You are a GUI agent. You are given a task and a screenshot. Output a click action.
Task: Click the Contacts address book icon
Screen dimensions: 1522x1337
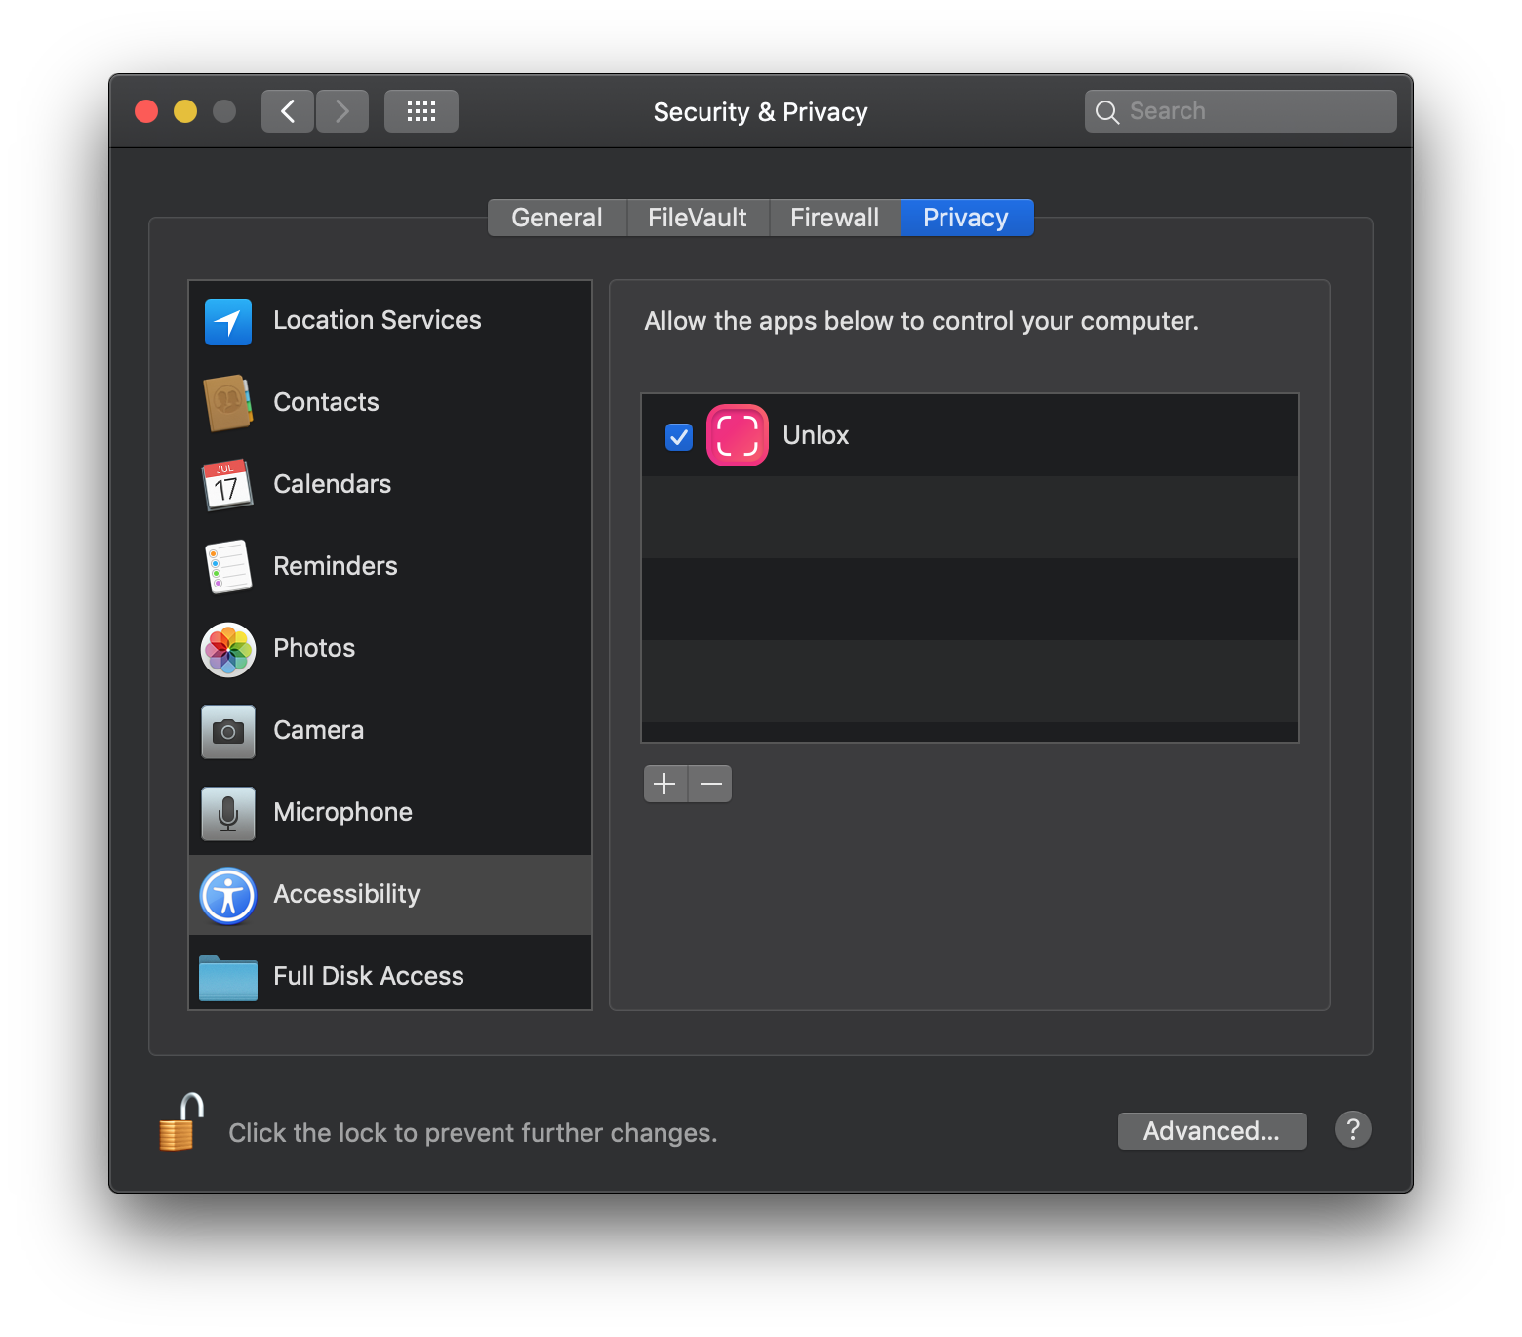tap(228, 403)
